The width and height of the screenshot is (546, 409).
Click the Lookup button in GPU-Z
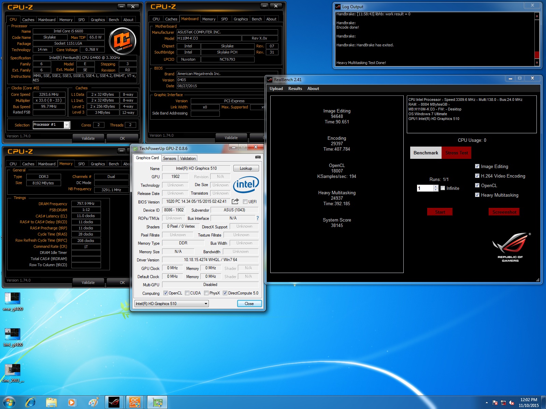[x=246, y=168]
